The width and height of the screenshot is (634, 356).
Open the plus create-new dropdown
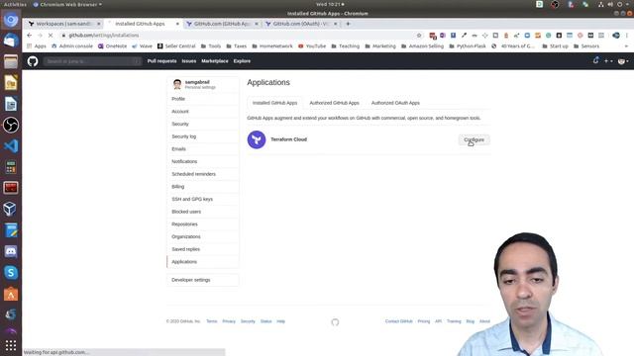click(x=608, y=61)
